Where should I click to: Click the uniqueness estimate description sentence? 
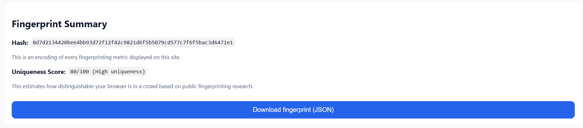coord(132,86)
